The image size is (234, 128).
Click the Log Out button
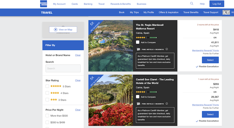coord(217,4)
